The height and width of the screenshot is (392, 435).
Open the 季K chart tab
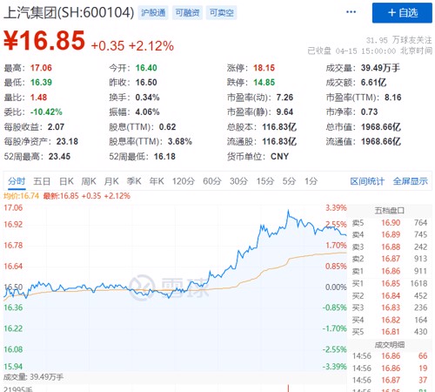point(134,181)
